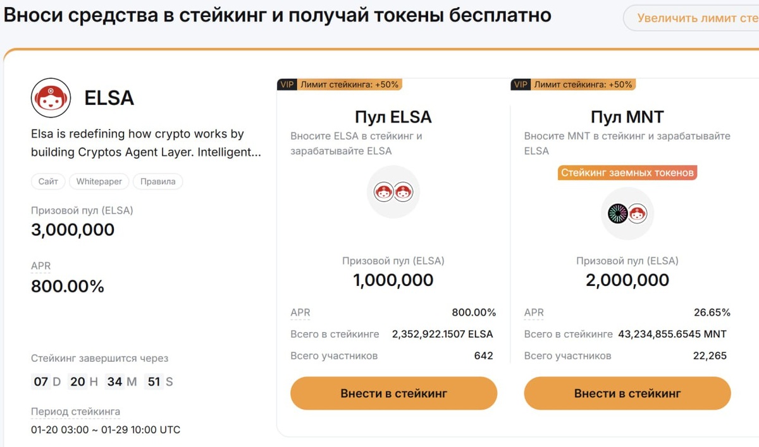Open the Правила rules link
759x447 pixels.
[157, 182]
